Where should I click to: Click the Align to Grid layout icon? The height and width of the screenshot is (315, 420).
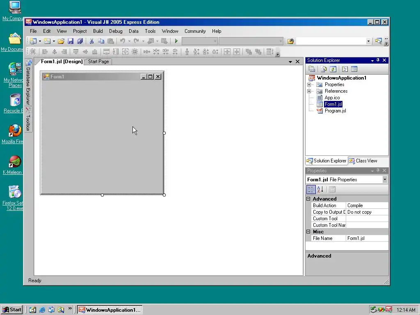[x=33, y=51]
